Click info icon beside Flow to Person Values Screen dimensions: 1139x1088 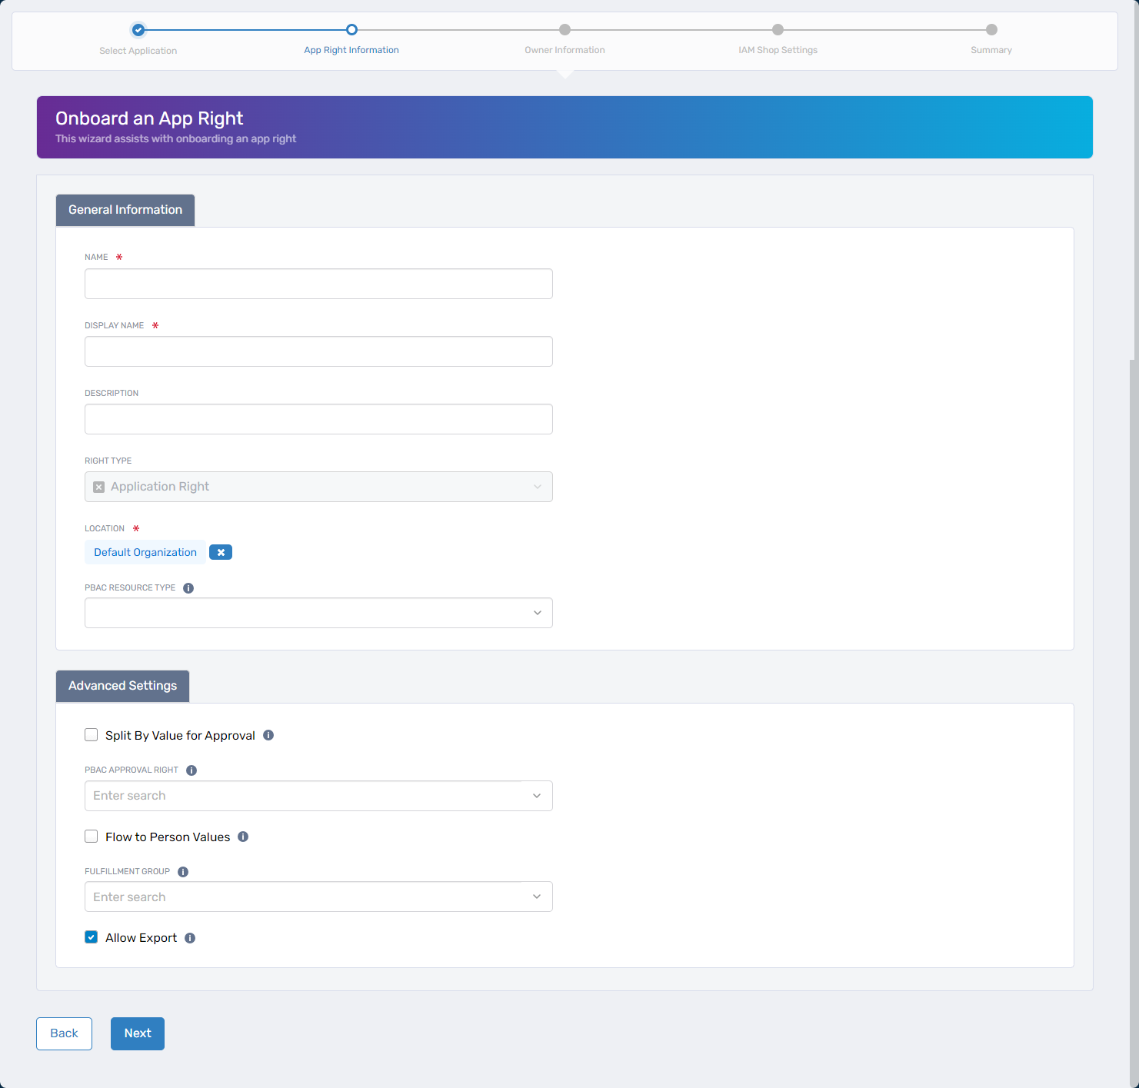pyautogui.click(x=243, y=837)
